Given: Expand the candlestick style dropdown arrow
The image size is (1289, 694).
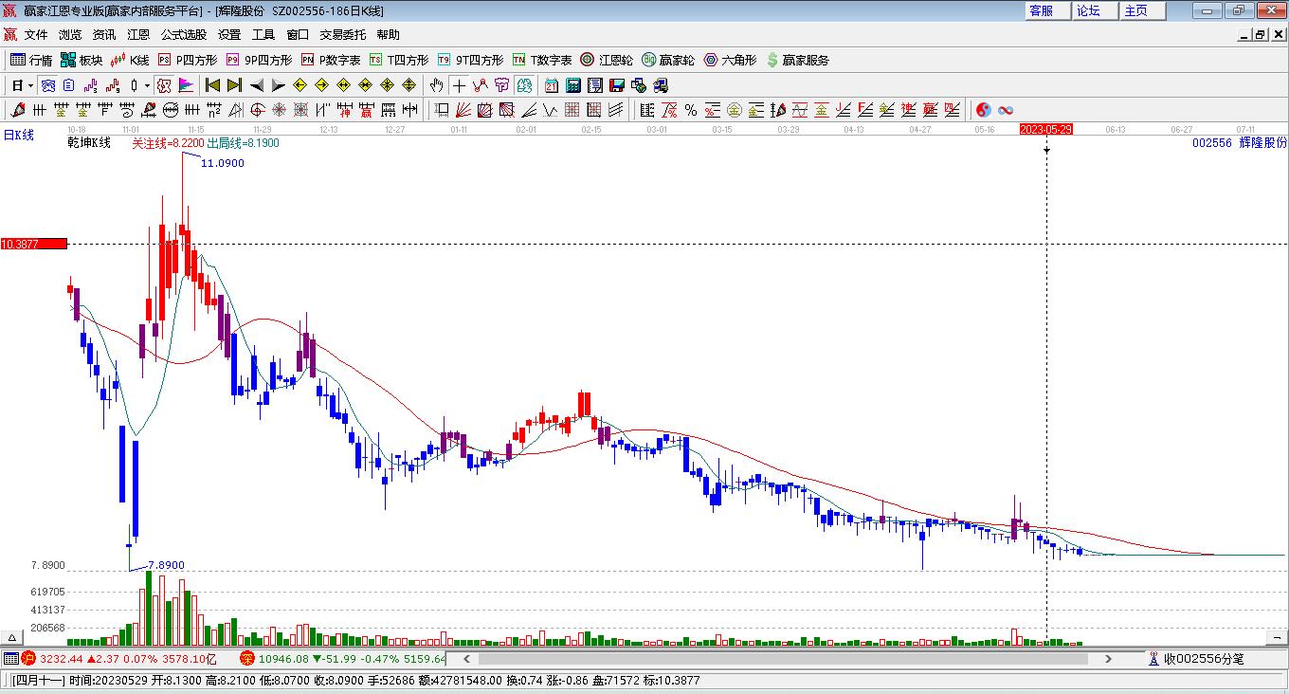Looking at the screenshot, I should (147, 85).
